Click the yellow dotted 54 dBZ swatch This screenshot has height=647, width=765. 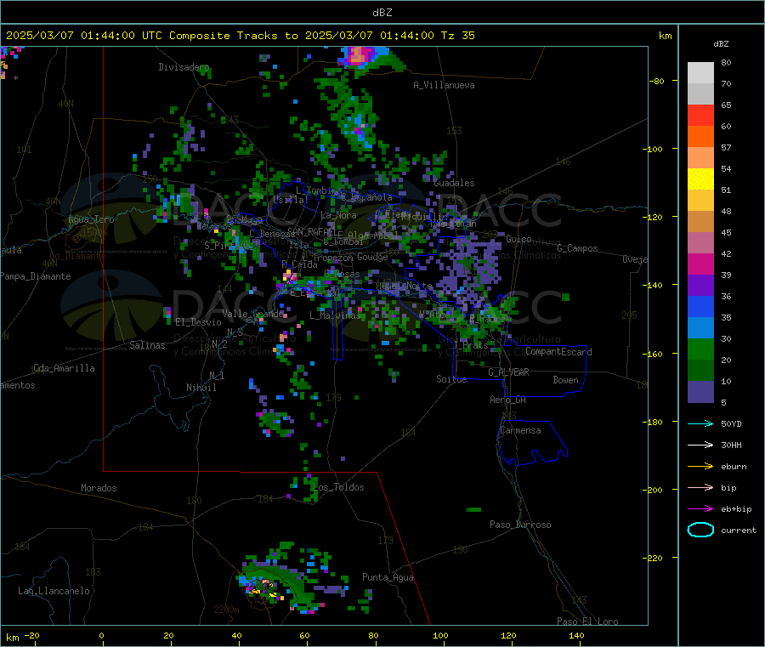(x=700, y=179)
